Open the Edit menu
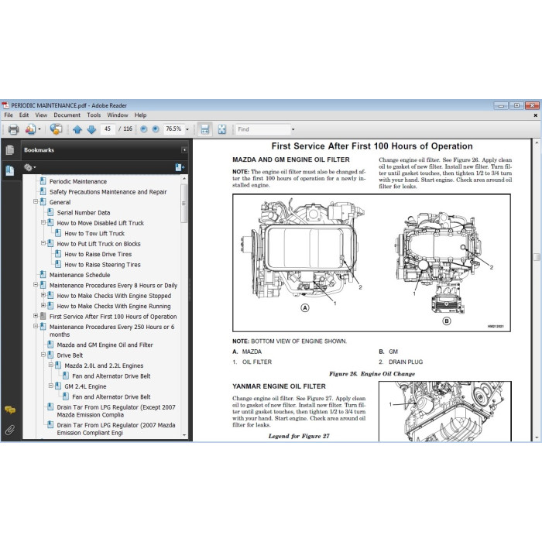542x542 pixels. (x=24, y=115)
